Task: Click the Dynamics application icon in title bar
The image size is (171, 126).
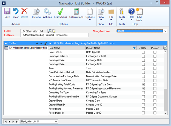Action: click(x=4, y=3)
